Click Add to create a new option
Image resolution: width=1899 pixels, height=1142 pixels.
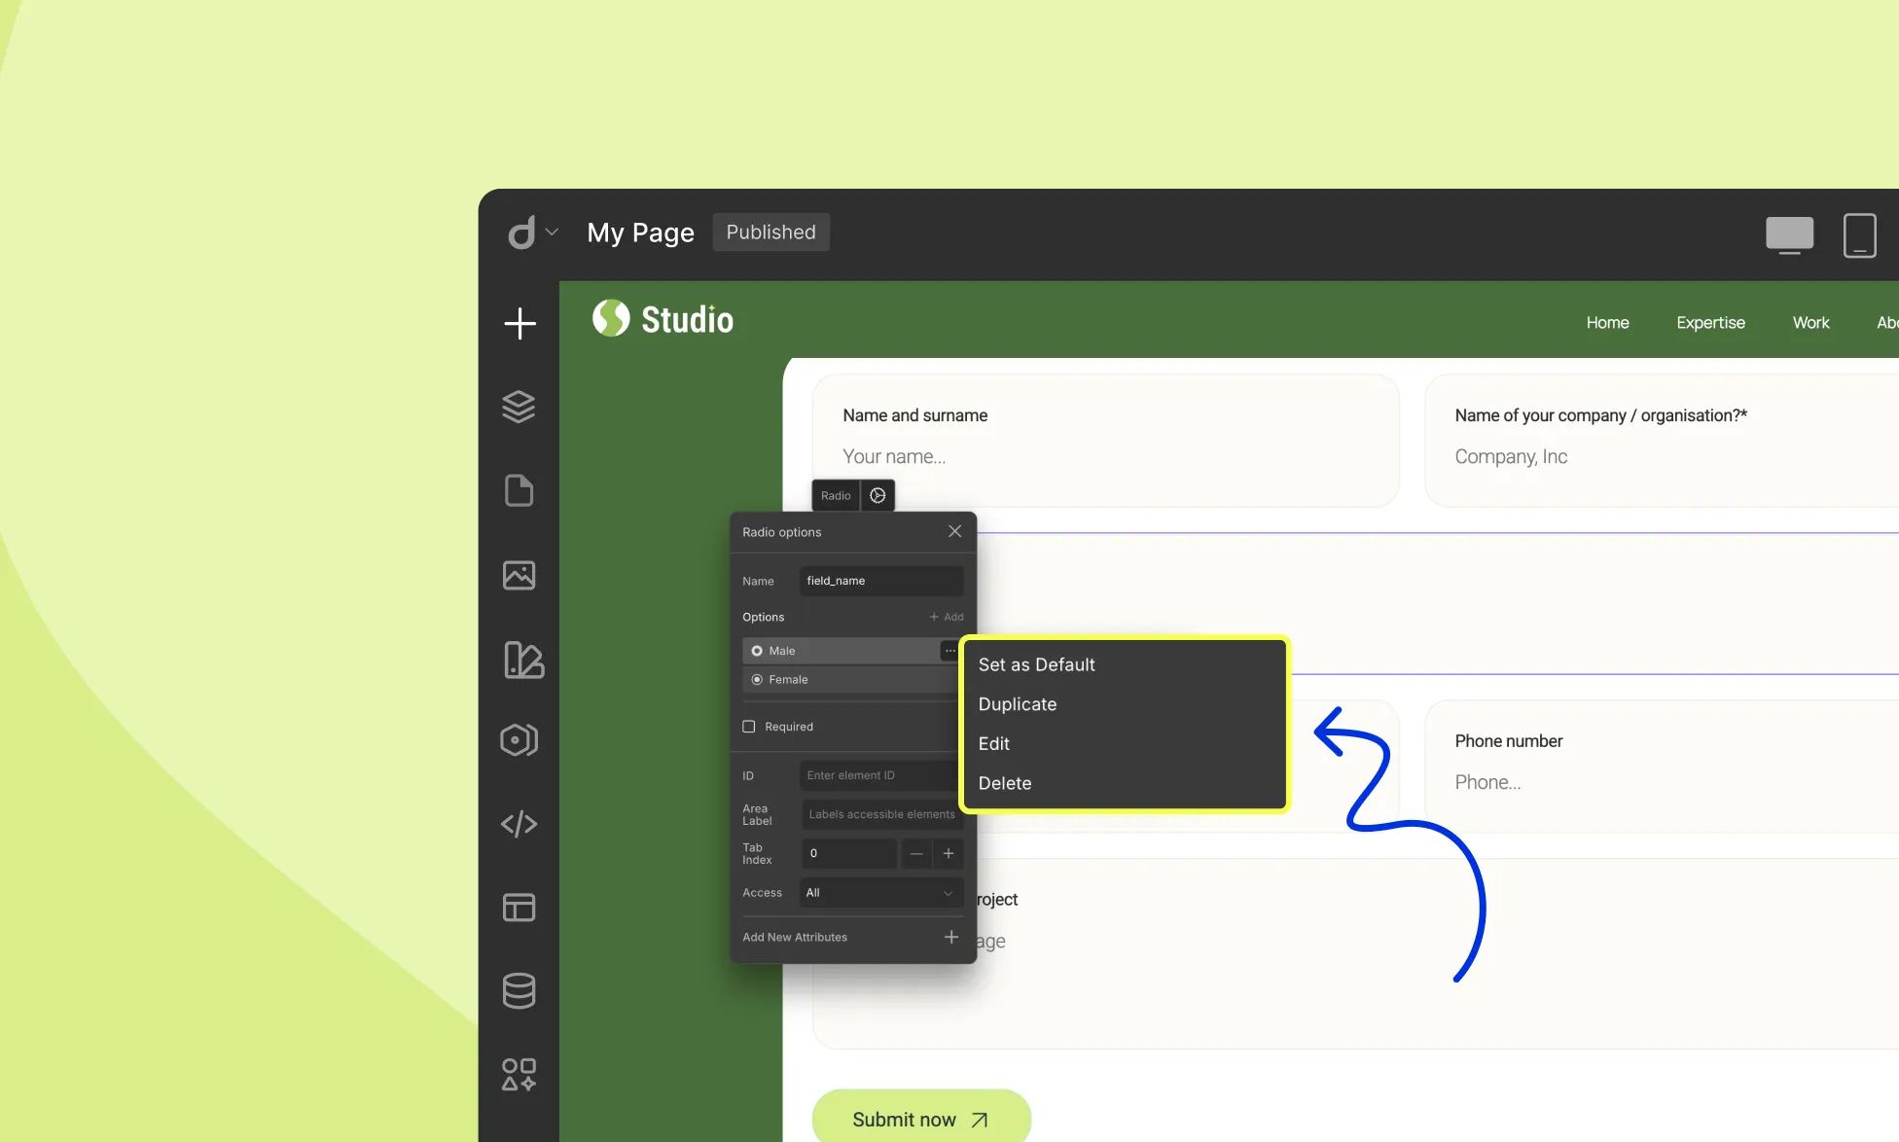tap(947, 618)
